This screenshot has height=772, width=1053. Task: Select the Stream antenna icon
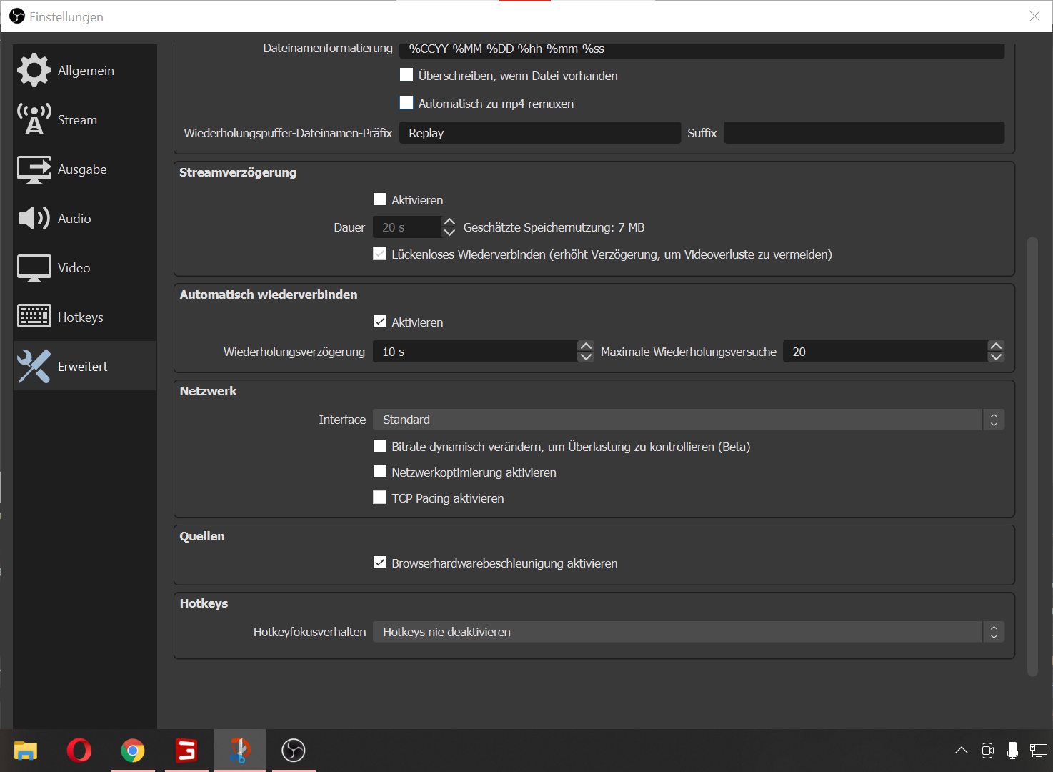click(x=34, y=119)
